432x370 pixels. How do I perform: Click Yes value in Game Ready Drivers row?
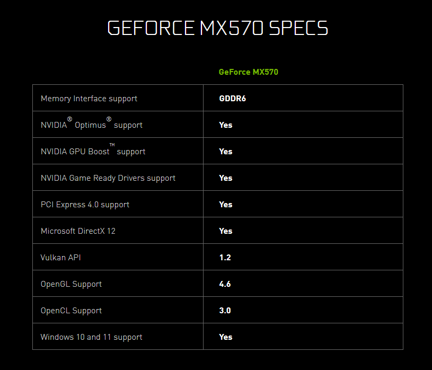point(226,178)
